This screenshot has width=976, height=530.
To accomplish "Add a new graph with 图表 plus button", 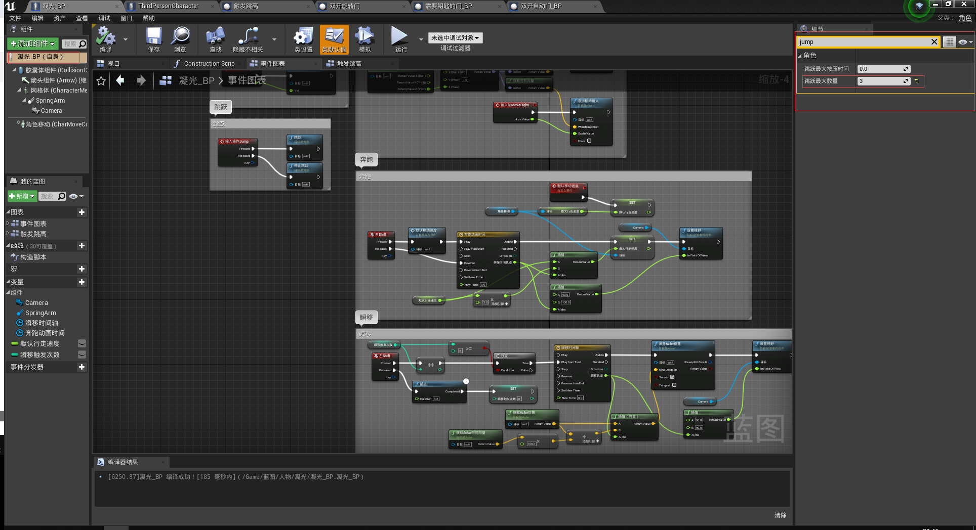I will pos(82,212).
